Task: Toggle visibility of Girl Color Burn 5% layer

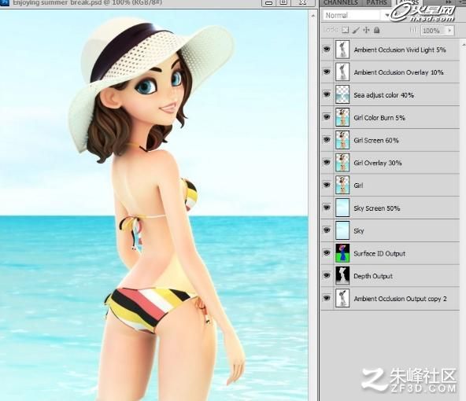Action: tap(327, 117)
